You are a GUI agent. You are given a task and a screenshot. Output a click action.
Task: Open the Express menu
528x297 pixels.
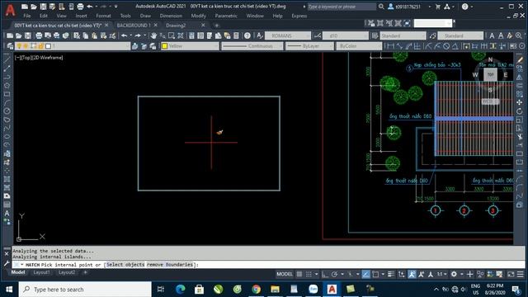coord(299,16)
